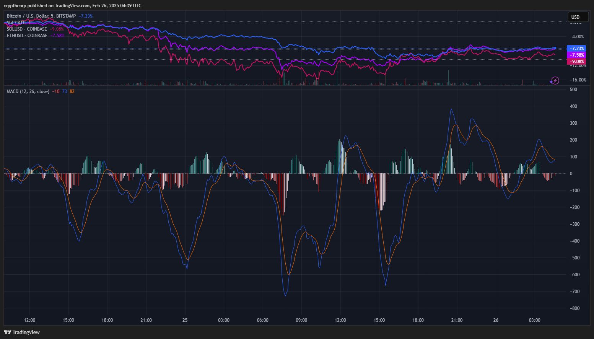Viewport: 594px width, 339px height.
Task: Click the -7.23% value in Bitcoin legend
Action: click(85, 16)
